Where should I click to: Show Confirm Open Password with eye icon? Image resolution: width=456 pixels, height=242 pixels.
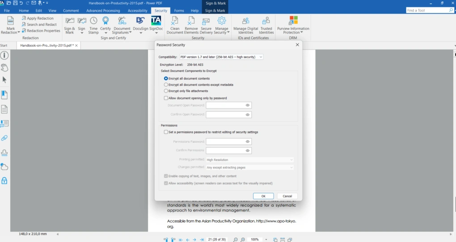pos(248,114)
